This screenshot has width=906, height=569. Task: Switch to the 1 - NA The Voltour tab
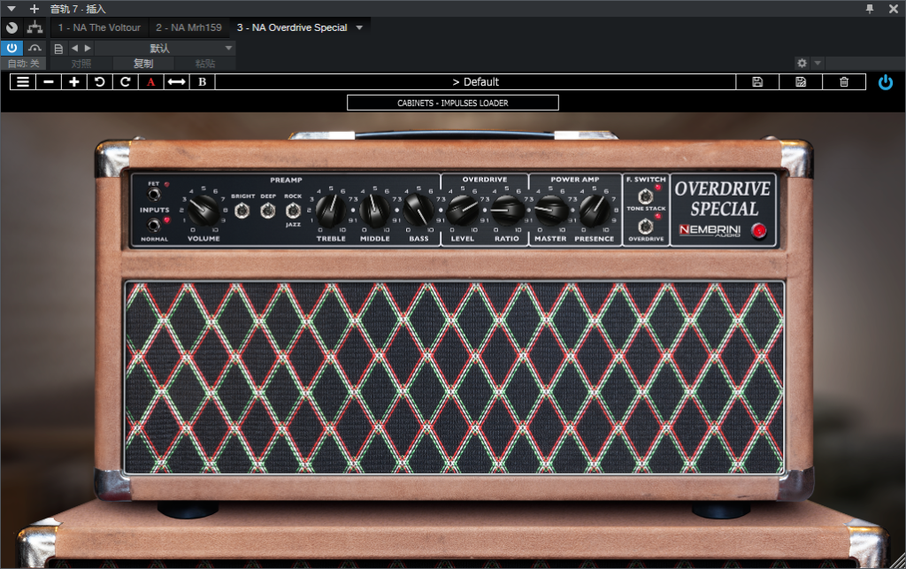coord(99,27)
